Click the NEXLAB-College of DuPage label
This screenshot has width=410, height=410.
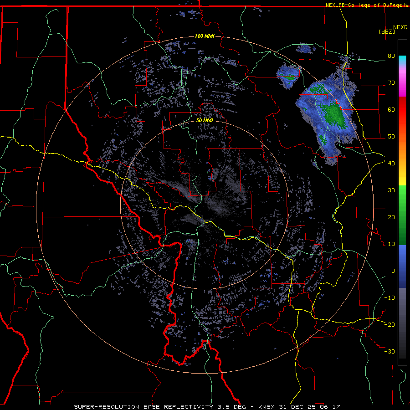[364, 5]
